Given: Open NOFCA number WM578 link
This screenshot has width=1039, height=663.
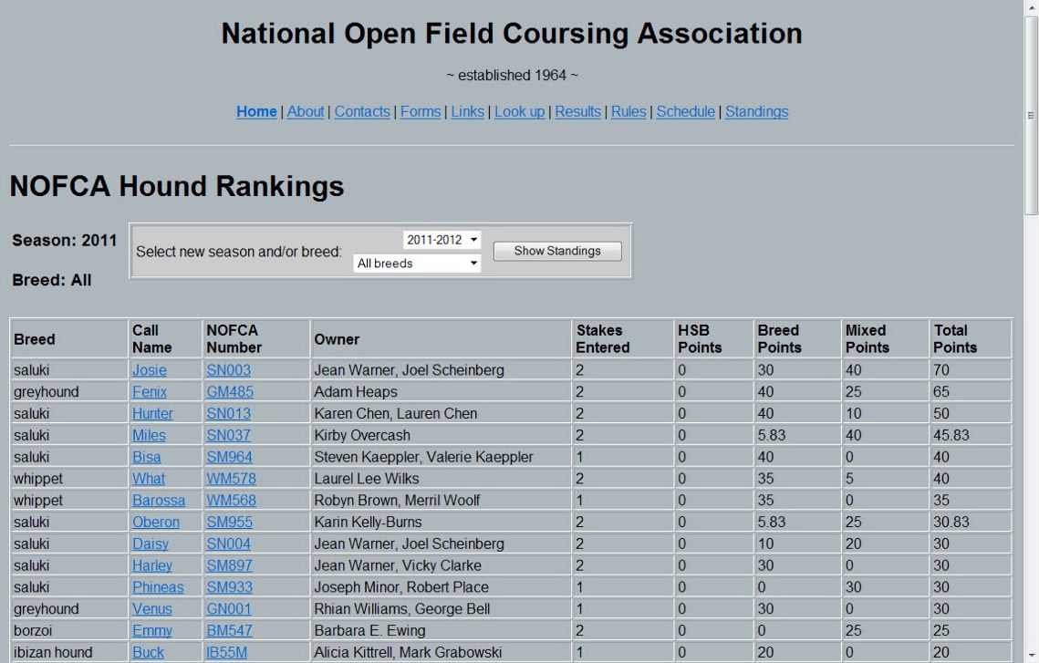Looking at the screenshot, I should pos(232,479).
